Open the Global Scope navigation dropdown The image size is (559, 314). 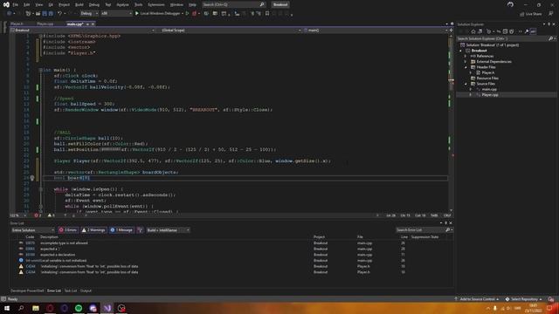(x=231, y=31)
